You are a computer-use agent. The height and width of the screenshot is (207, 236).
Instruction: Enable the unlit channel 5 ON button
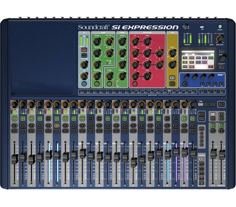[x=48, y=118]
